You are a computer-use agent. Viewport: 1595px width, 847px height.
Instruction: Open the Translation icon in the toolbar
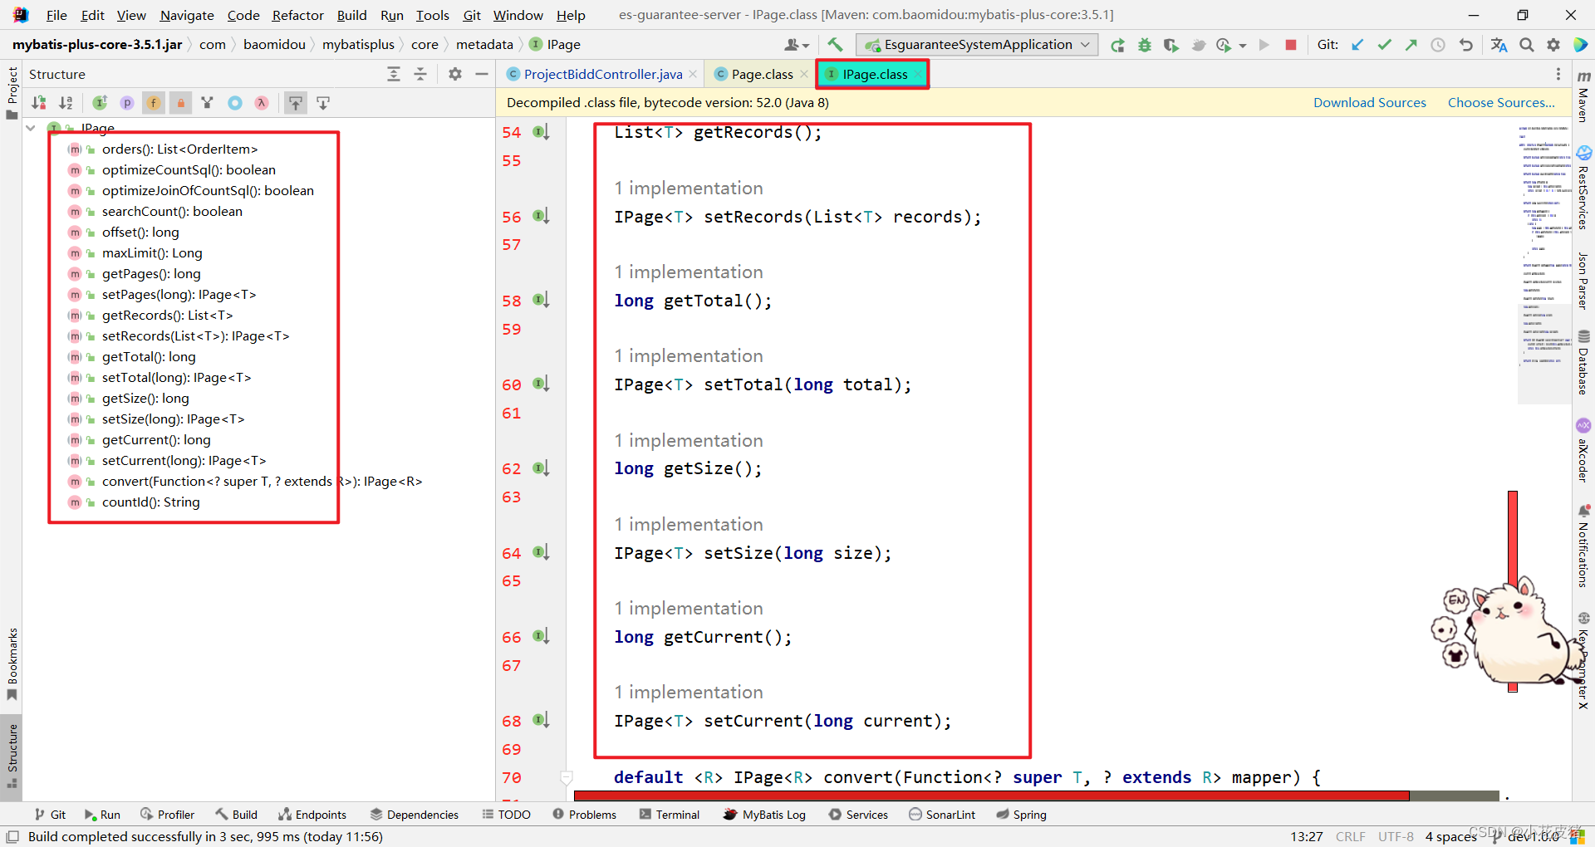pyautogui.click(x=1498, y=45)
